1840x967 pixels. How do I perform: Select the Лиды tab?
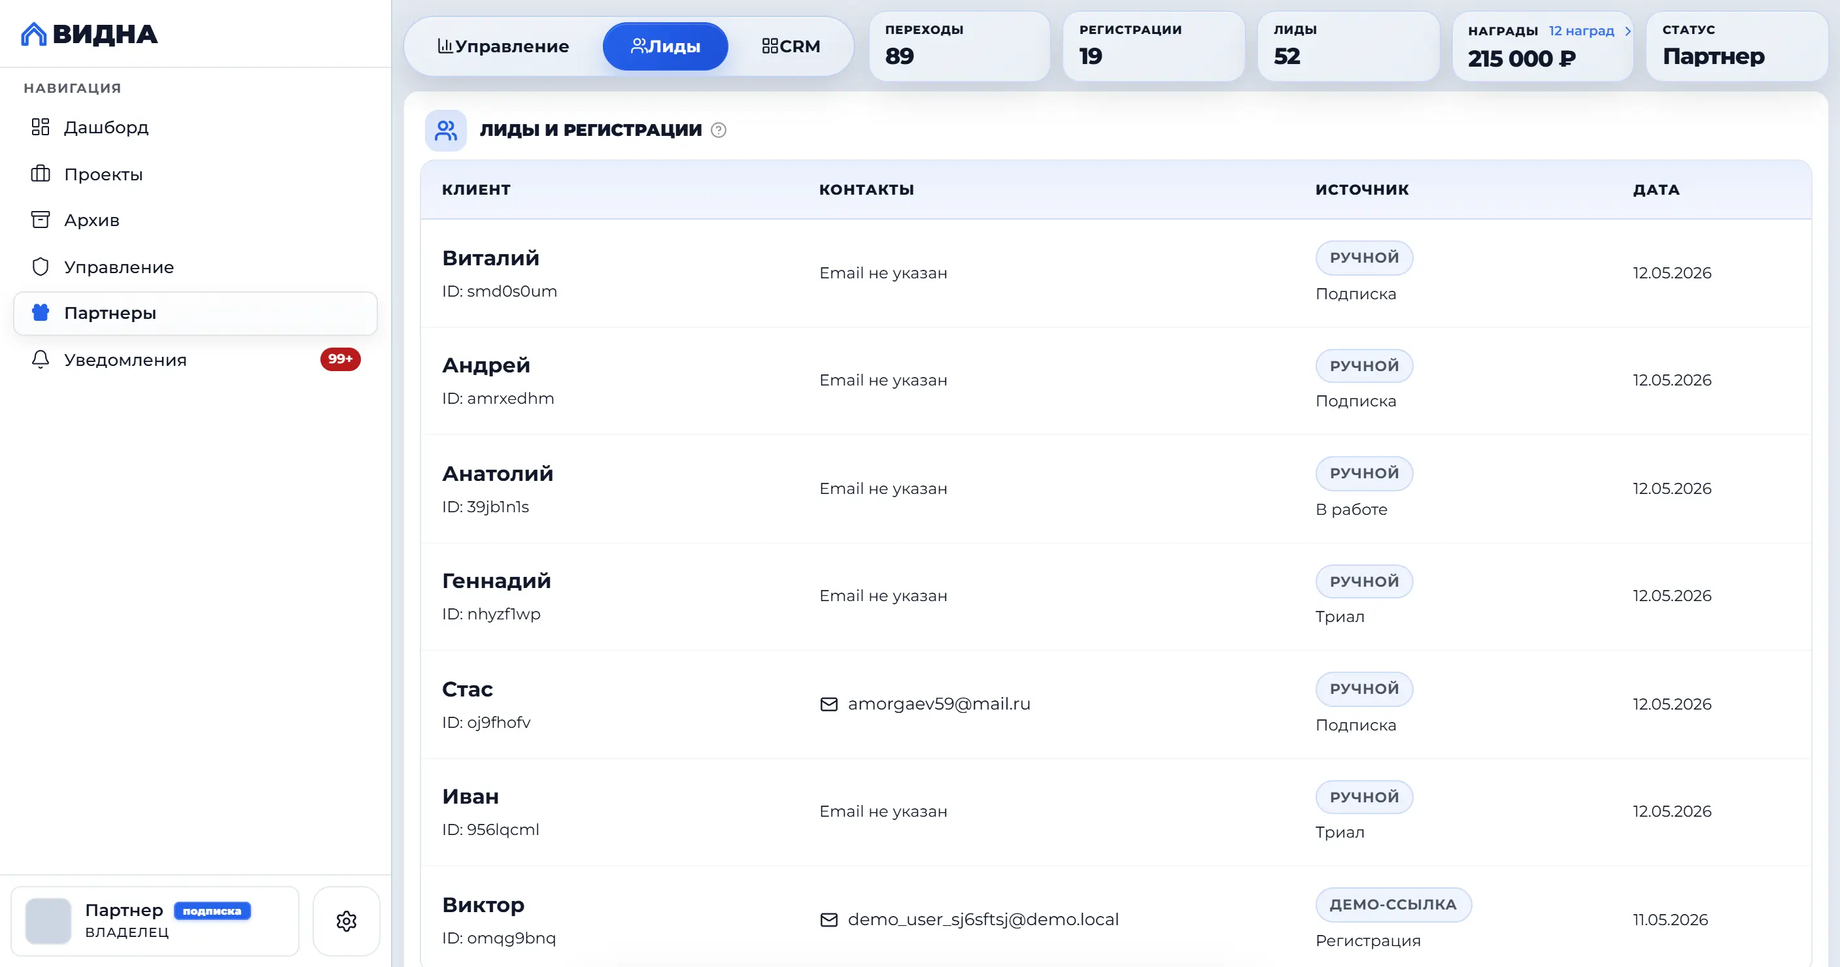point(665,46)
